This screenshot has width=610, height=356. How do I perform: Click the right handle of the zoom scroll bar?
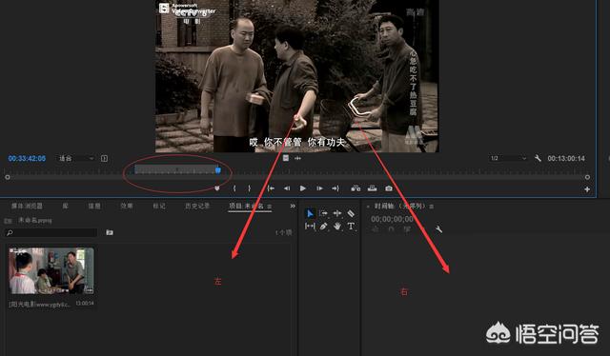click(587, 177)
